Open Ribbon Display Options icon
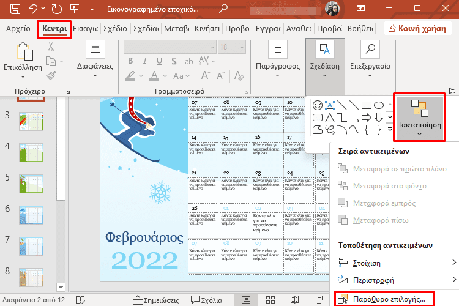Viewport: 459px width, 306px height. [x=360, y=8]
